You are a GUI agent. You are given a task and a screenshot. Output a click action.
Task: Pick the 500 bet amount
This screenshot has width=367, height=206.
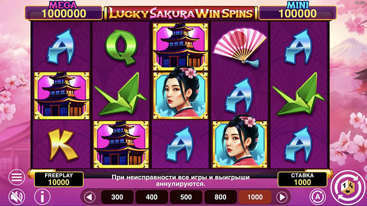tap(186, 197)
